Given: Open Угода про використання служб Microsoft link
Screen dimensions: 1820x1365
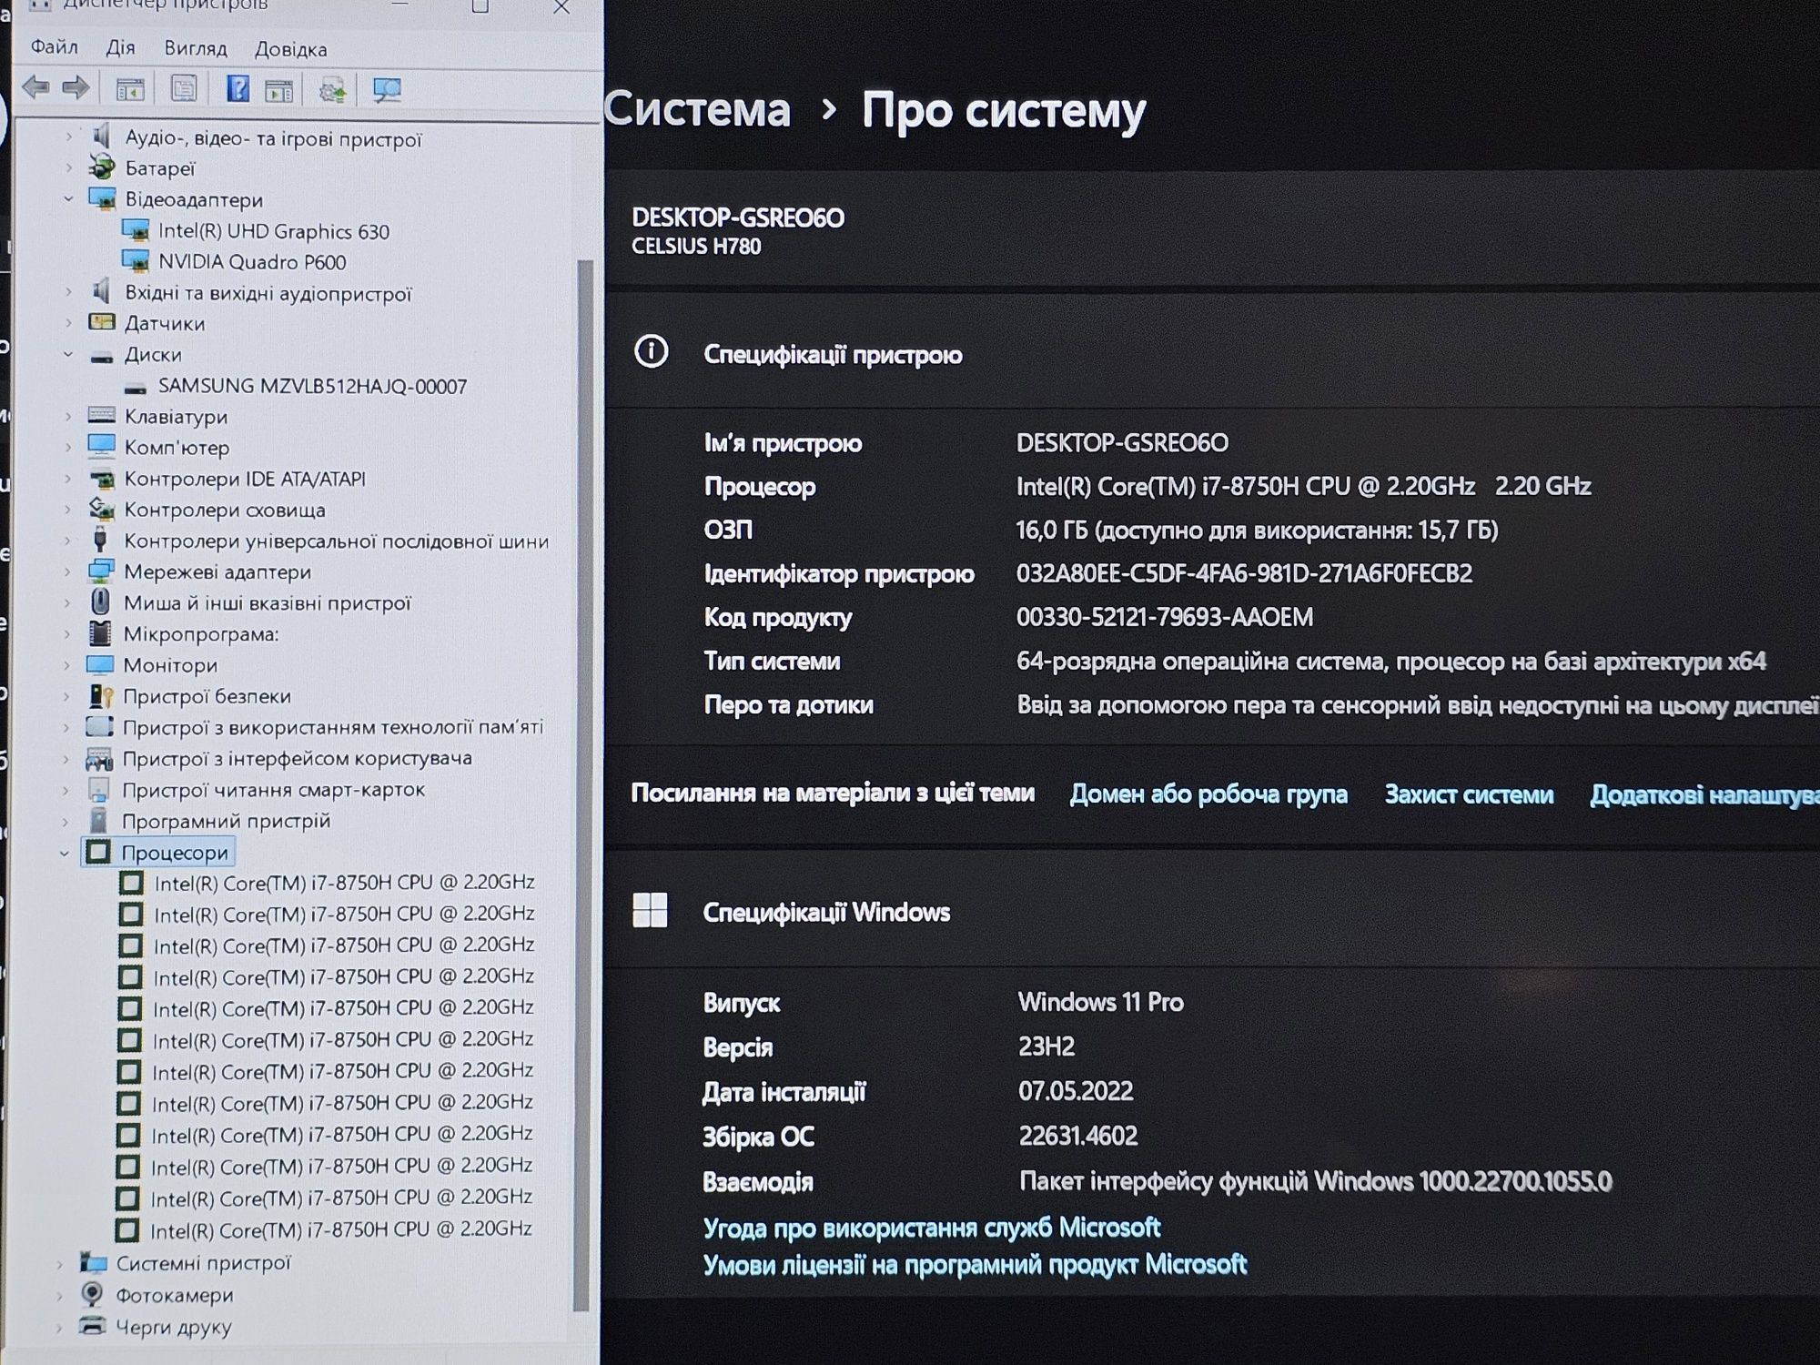Looking at the screenshot, I should (x=932, y=1228).
